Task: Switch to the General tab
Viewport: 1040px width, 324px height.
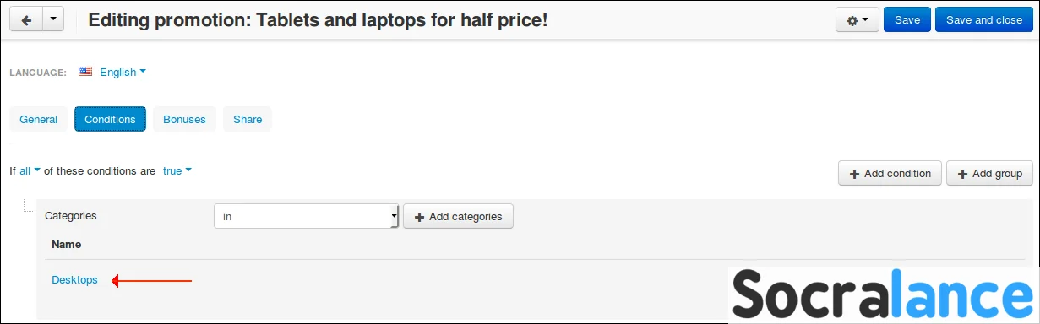Action: point(38,119)
